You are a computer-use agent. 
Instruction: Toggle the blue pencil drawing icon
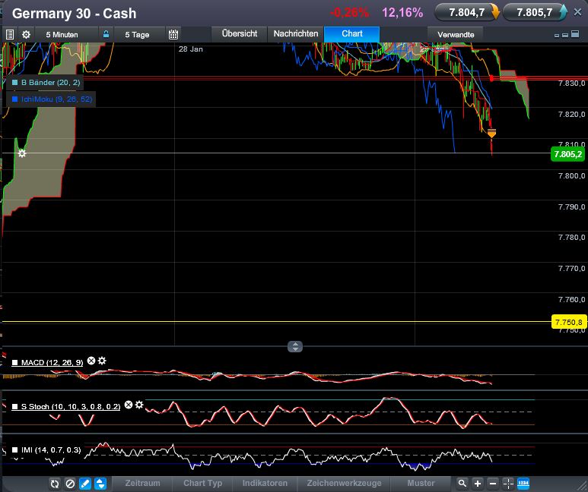[x=85, y=484]
